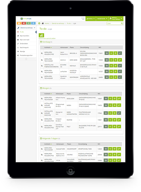The height and width of the screenshot is (192, 141).
Task: Click the home icon in the breadcrumb
Action: pos(43,23)
